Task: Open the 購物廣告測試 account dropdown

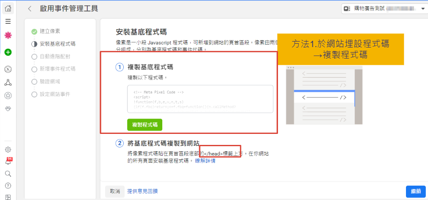Action: click(x=384, y=8)
